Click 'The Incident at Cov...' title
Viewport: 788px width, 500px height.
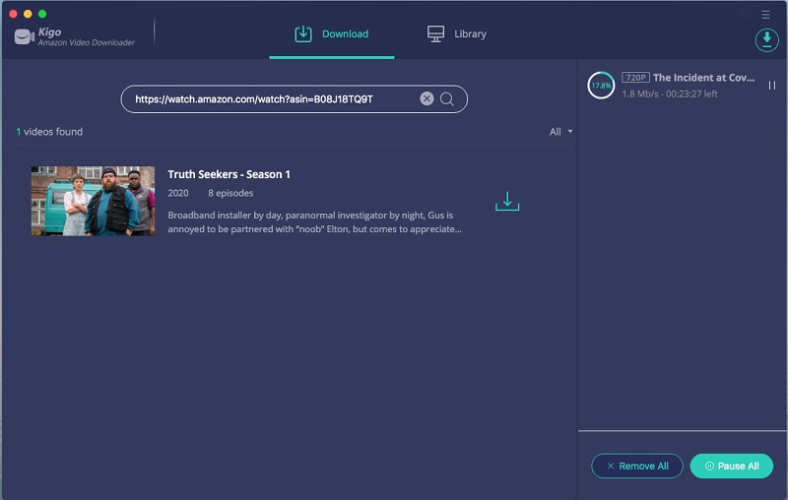coord(703,78)
